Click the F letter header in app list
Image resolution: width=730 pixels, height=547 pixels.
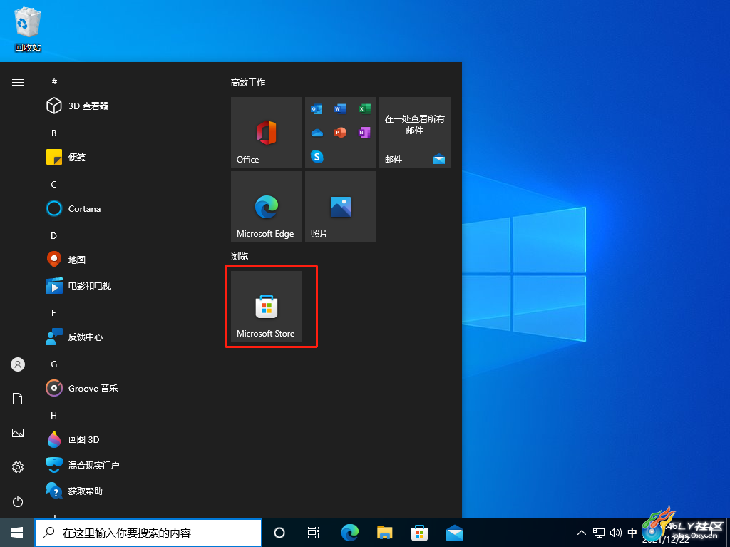click(54, 312)
